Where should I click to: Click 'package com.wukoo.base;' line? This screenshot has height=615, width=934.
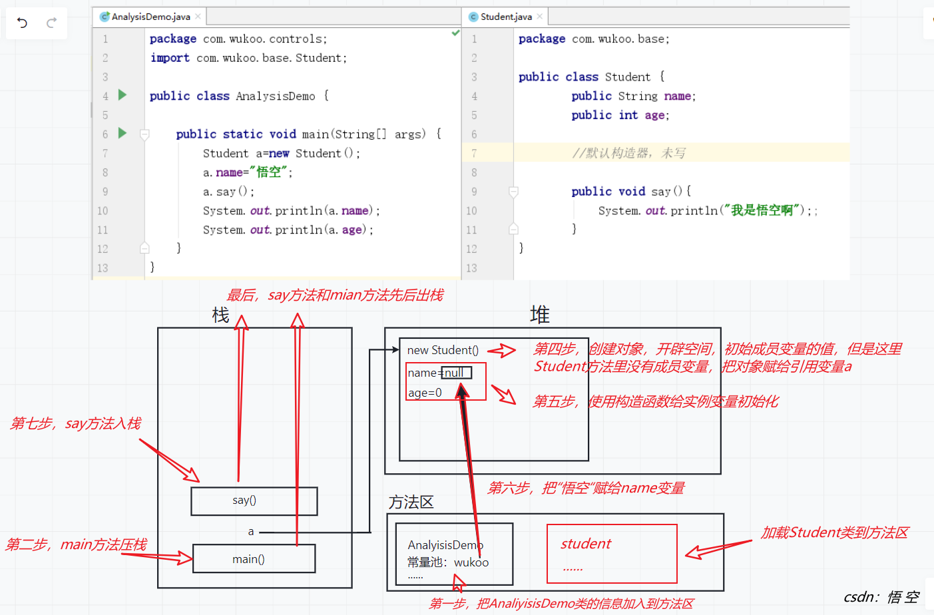tap(594, 39)
